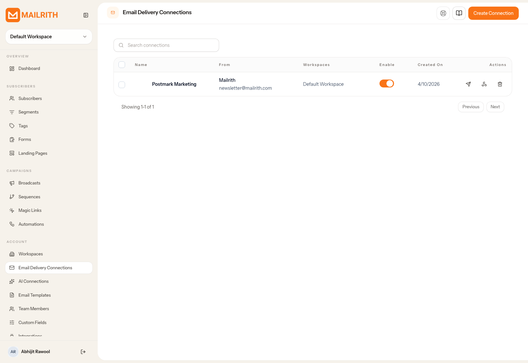Focus the Search connections field
Viewport: 528px width, 363px height.
[x=166, y=45]
